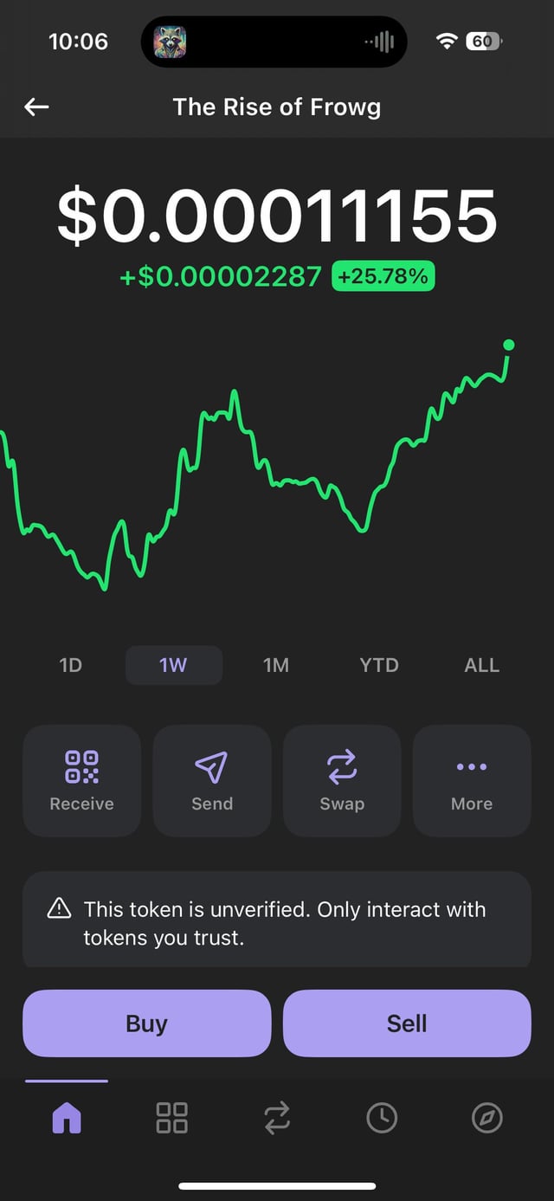The height and width of the screenshot is (1201, 554).
Task: Show the ALL time chart
Action: [x=481, y=665]
